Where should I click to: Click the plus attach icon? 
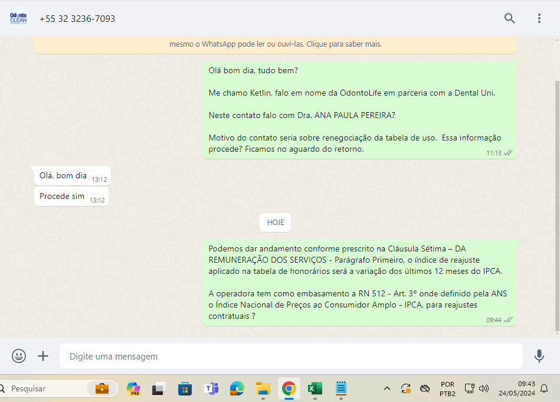(x=43, y=356)
